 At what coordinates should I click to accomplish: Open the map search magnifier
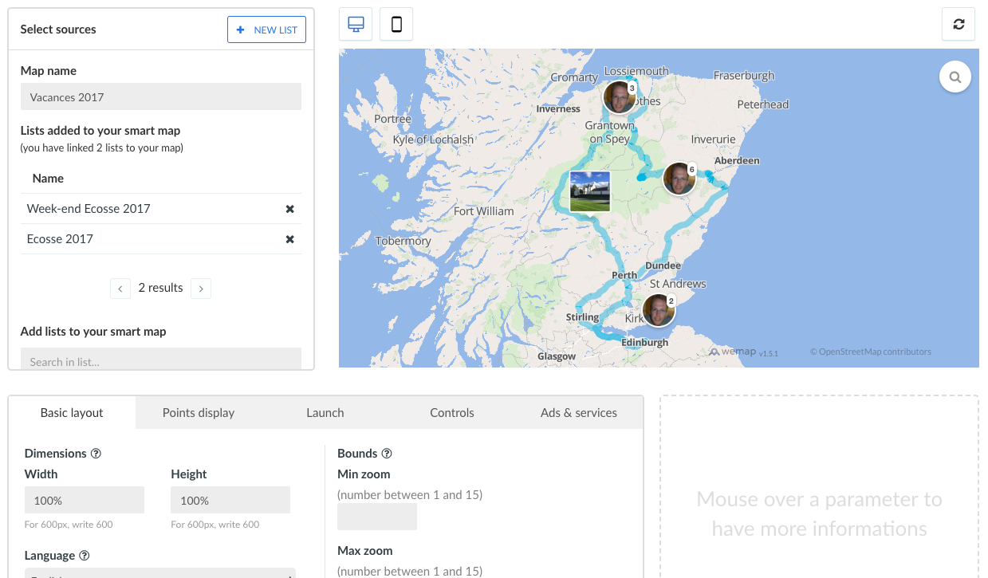coord(955,77)
